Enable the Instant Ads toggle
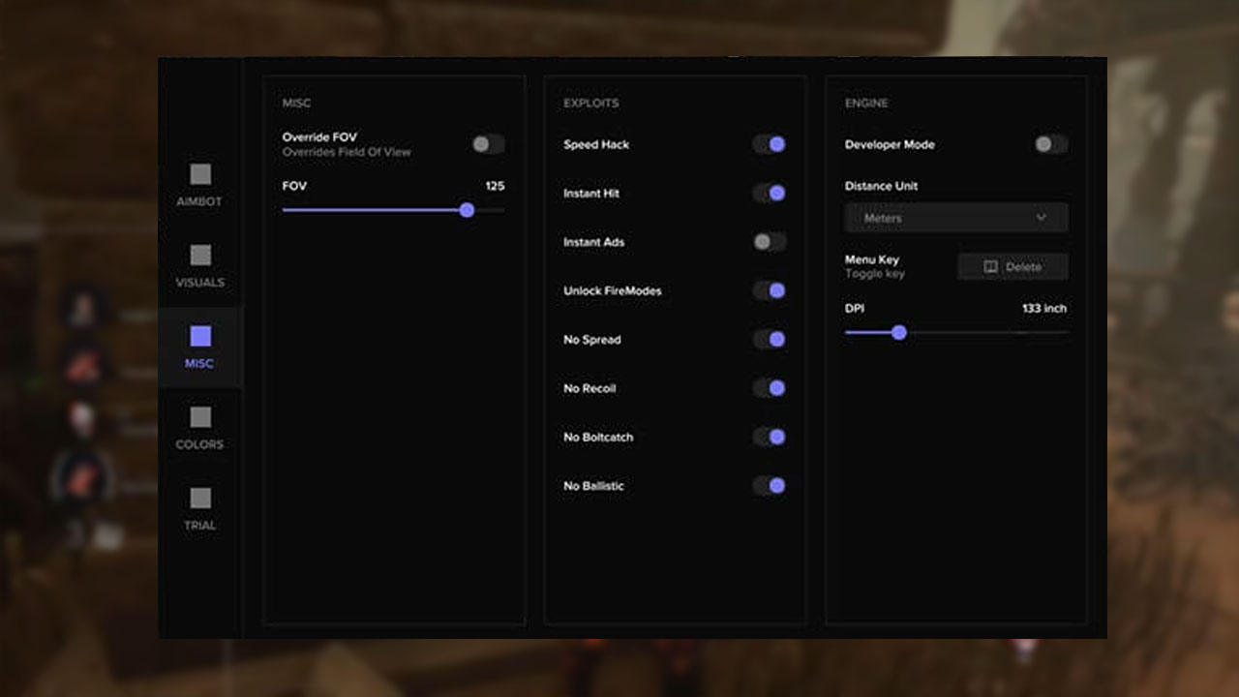 pyautogui.click(x=770, y=242)
